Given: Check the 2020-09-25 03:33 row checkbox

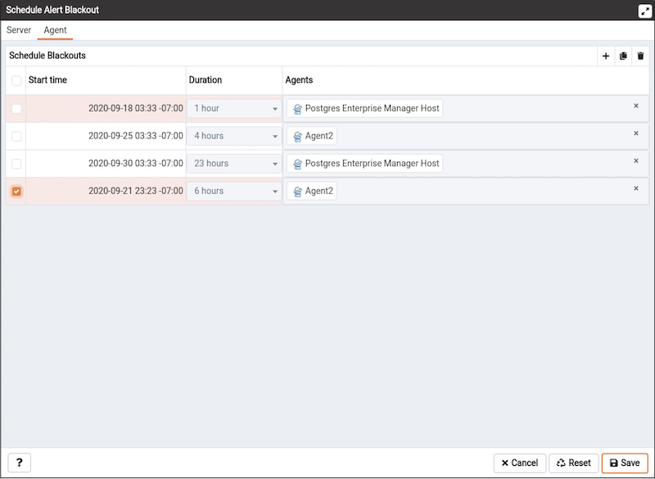Looking at the screenshot, I should (x=16, y=136).
